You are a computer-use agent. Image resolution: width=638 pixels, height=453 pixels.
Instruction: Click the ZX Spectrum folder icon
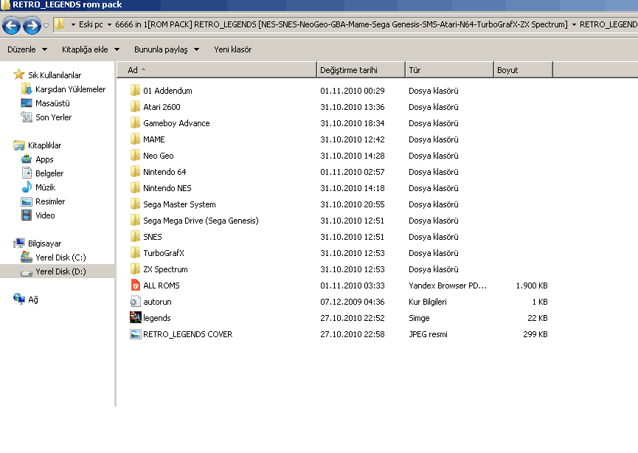(135, 269)
